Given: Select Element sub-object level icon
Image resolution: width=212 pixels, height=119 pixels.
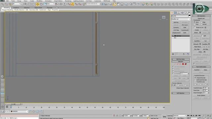Looking at the screenshot, I should coord(185,64).
